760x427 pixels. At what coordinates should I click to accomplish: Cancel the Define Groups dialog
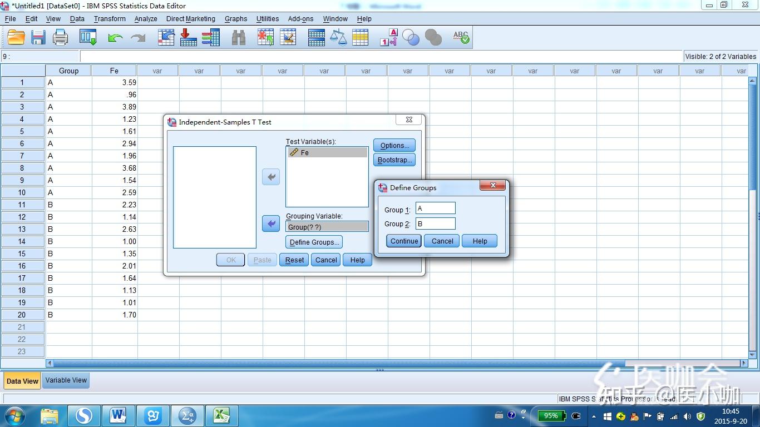(x=442, y=241)
